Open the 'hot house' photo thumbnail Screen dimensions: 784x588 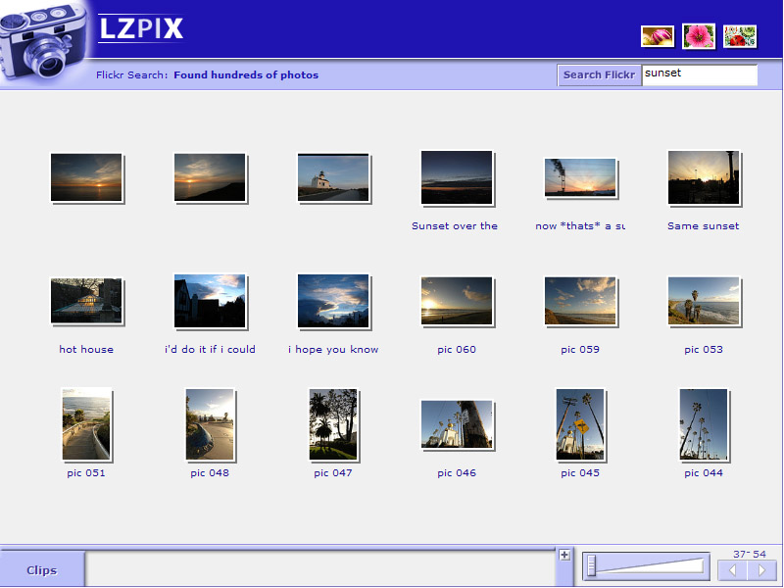coord(86,301)
